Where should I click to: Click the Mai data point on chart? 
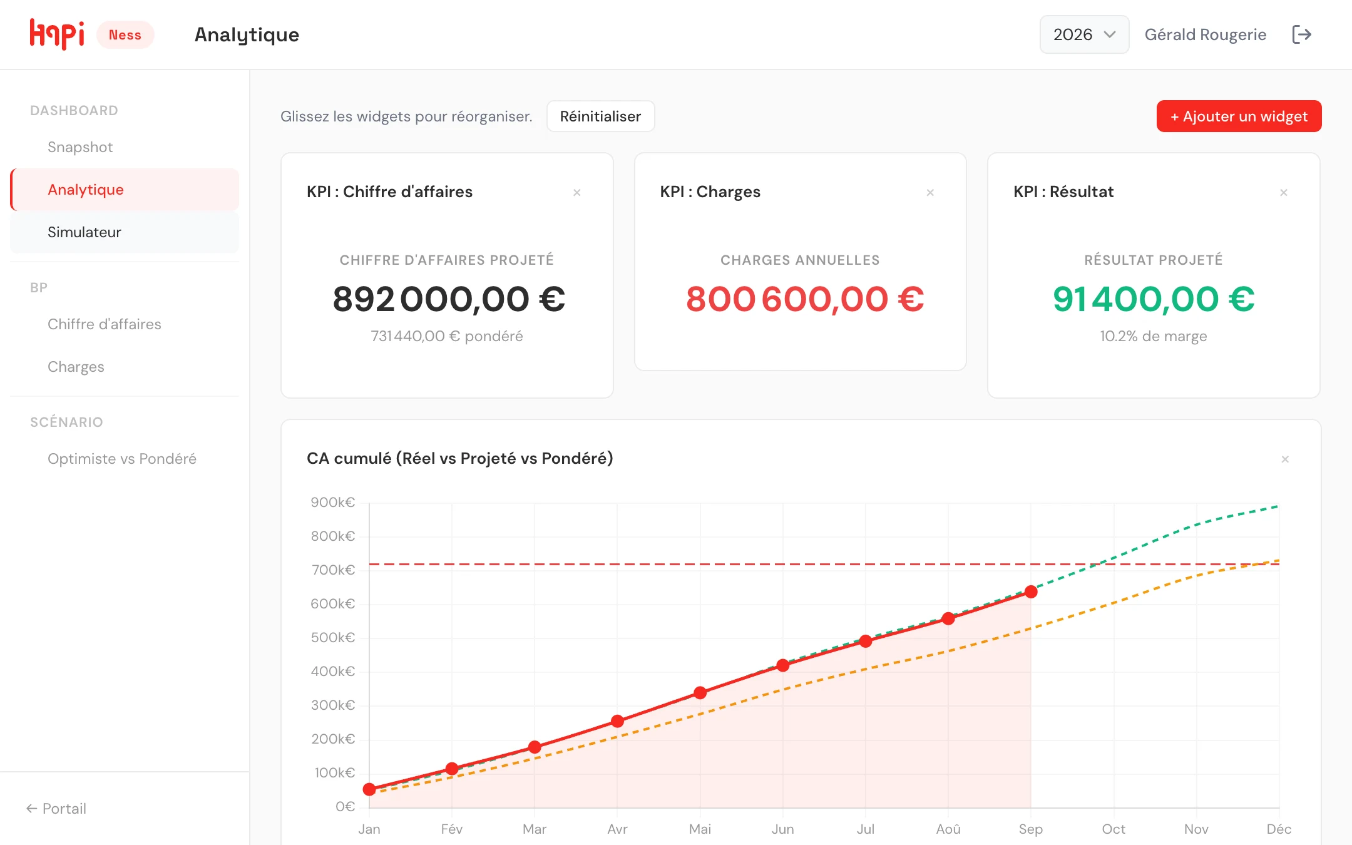point(700,693)
